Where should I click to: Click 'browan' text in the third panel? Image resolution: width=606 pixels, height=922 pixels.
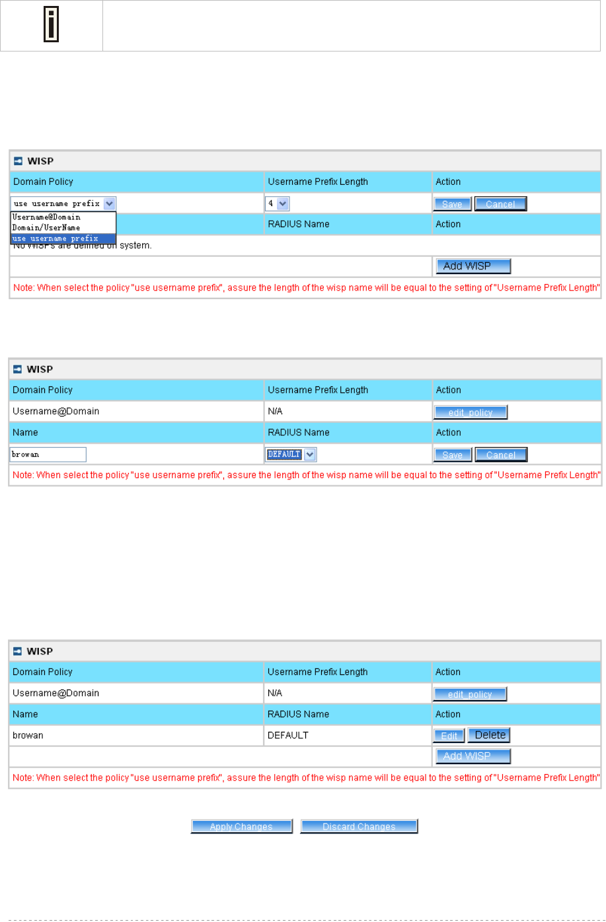[x=28, y=735]
